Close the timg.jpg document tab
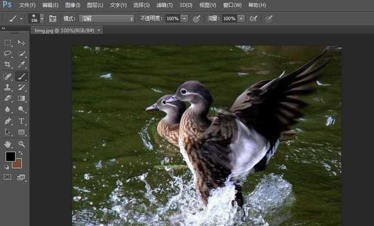Screen dimensions: 374x226 click(x=98, y=31)
